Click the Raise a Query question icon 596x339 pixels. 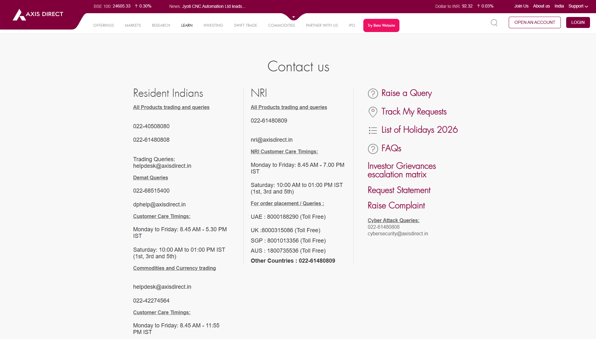click(x=373, y=93)
